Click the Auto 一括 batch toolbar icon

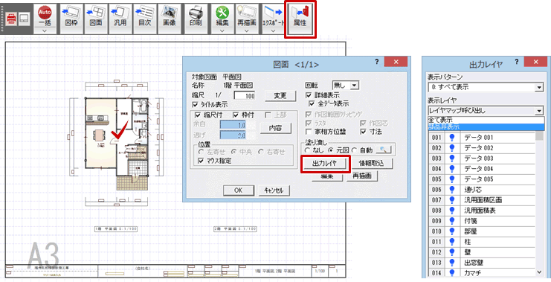point(45,16)
